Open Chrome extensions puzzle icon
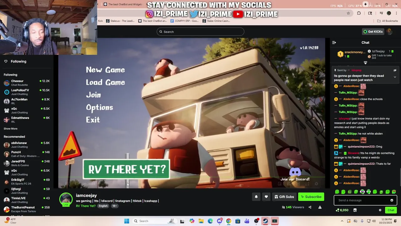The width and height of the screenshot is (401, 226). point(359,13)
